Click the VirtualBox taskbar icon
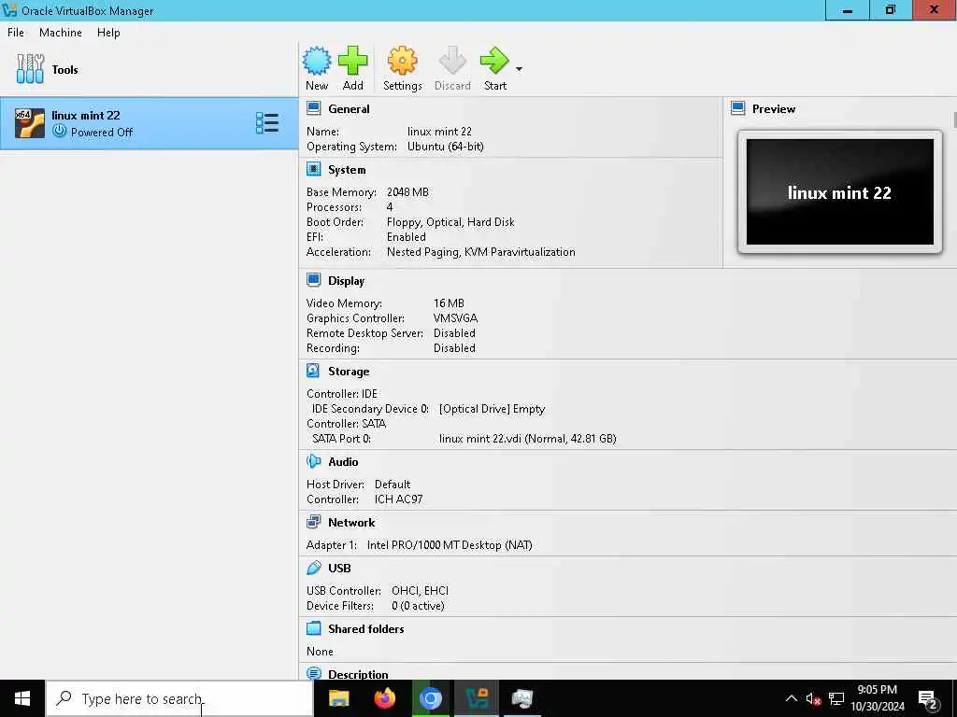This screenshot has height=717, width=957. point(477,698)
